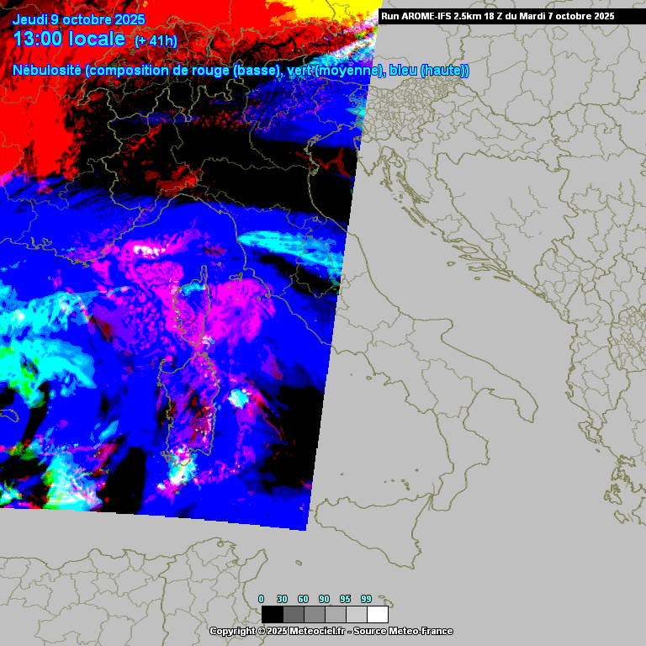The image size is (646, 646).
Task: Pick the grey 60 legend swatch
Action: (x=314, y=614)
